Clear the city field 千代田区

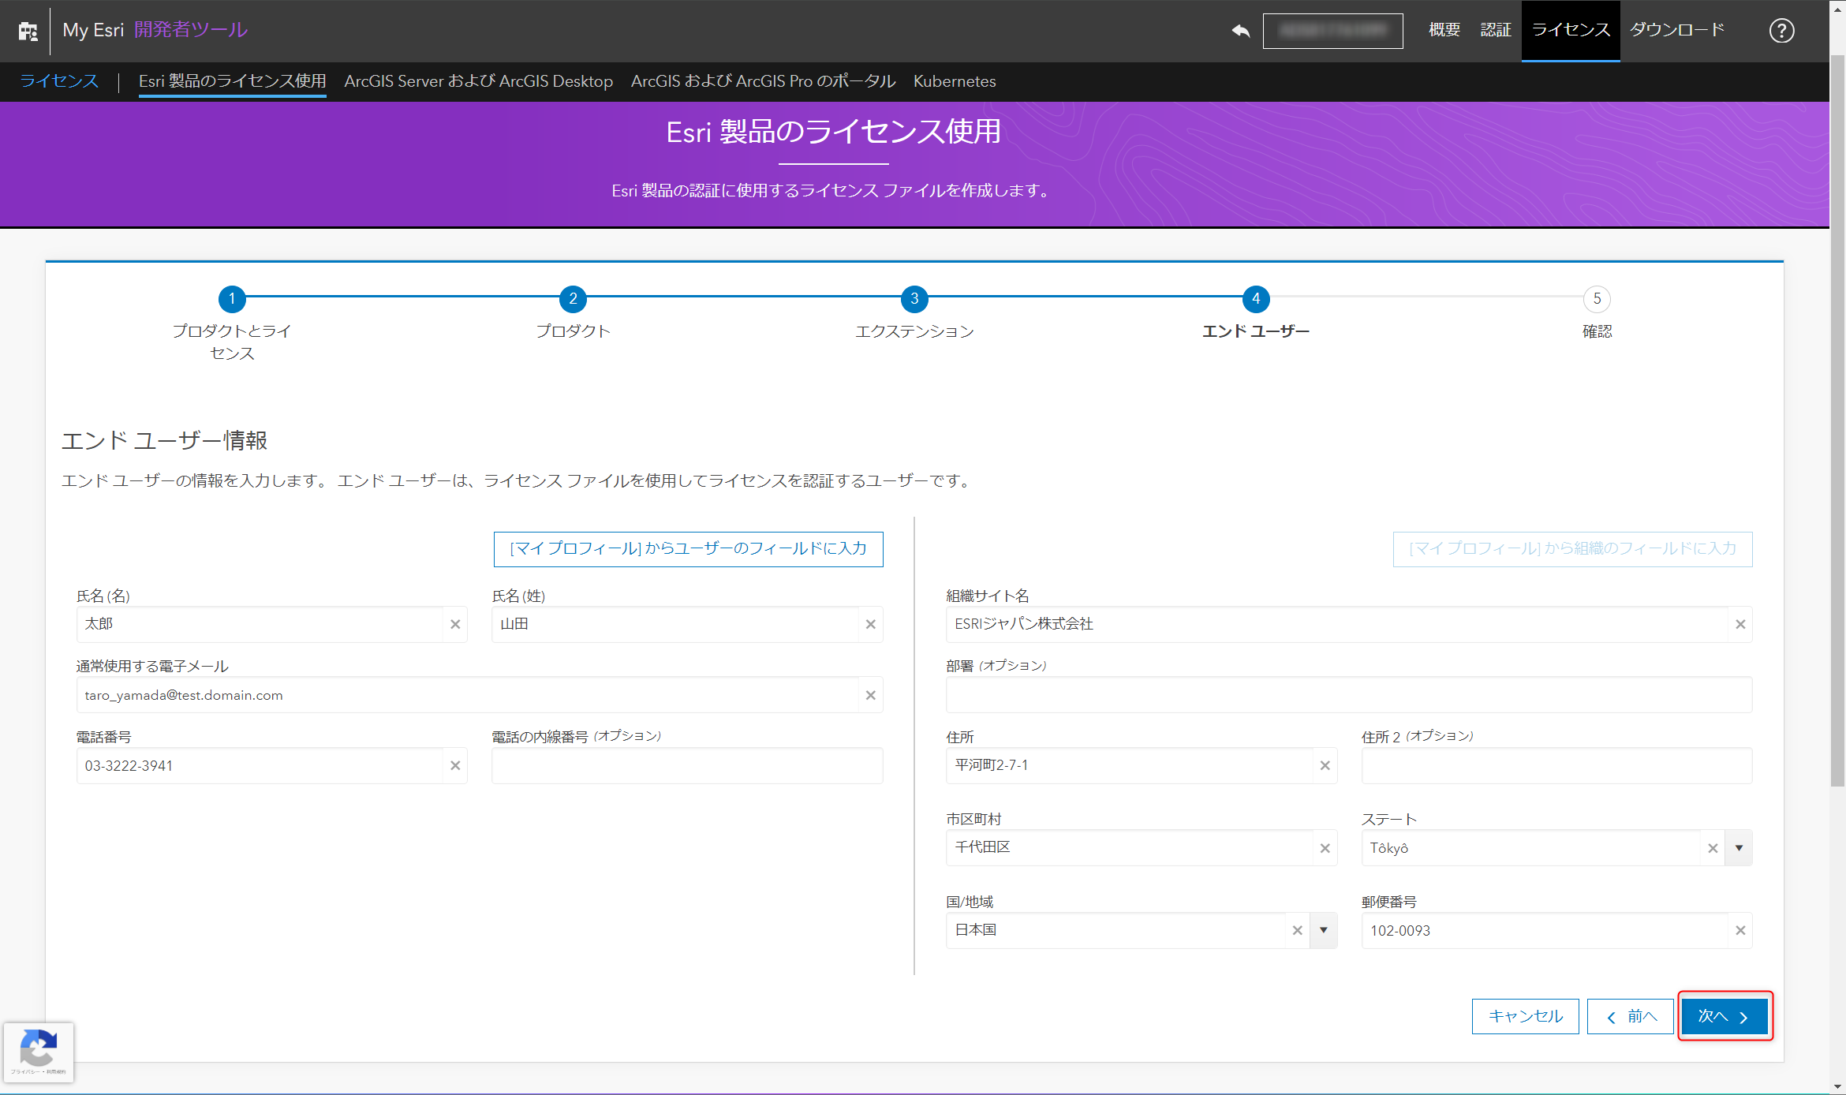tap(1325, 848)
